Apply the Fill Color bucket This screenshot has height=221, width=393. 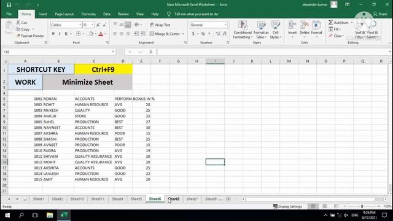tap(91, 34)
